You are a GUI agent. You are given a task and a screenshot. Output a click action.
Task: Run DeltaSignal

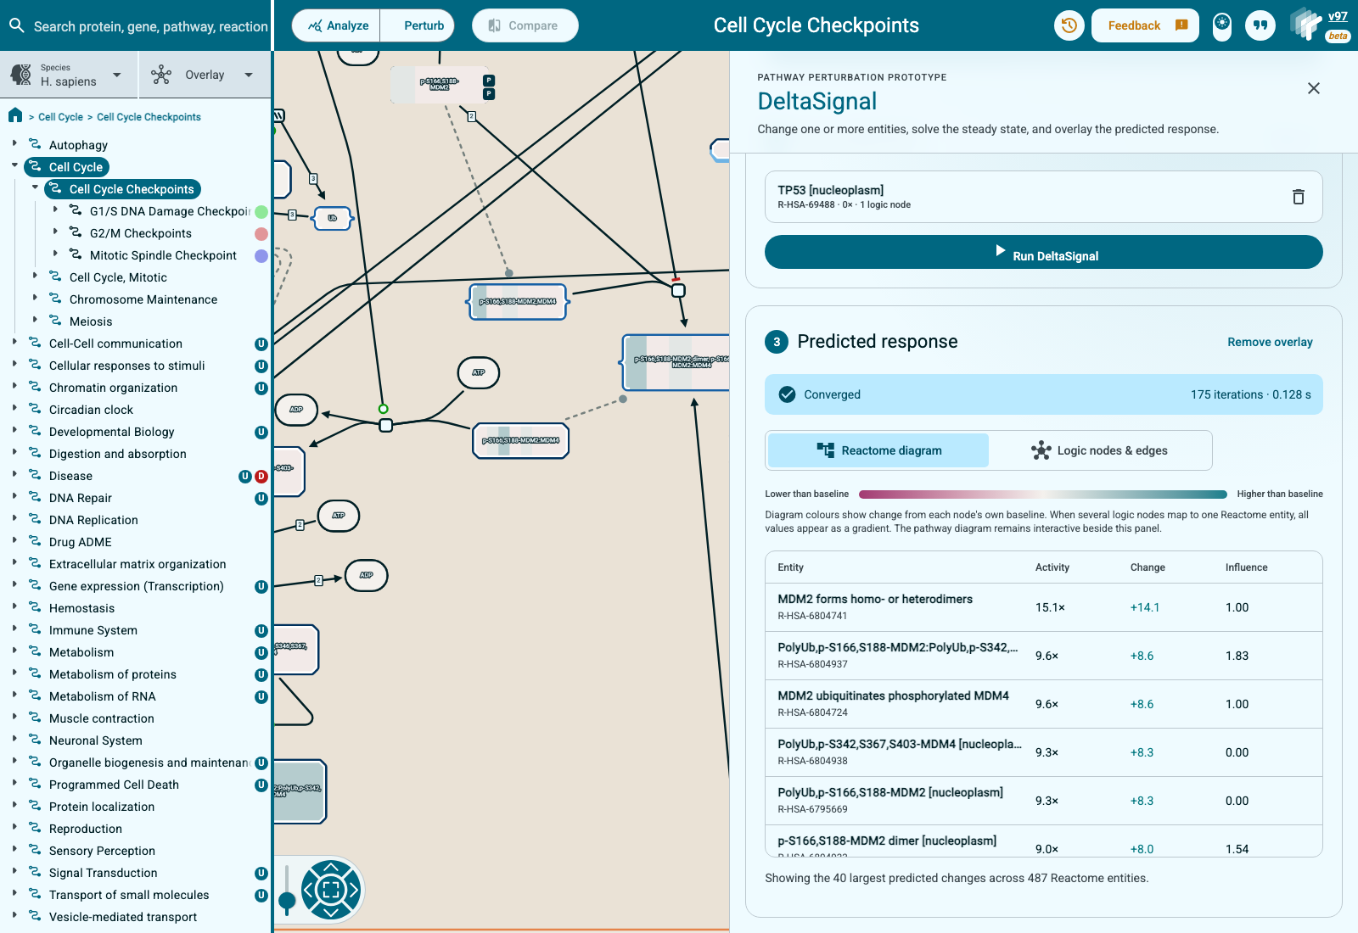point(1043,252)
